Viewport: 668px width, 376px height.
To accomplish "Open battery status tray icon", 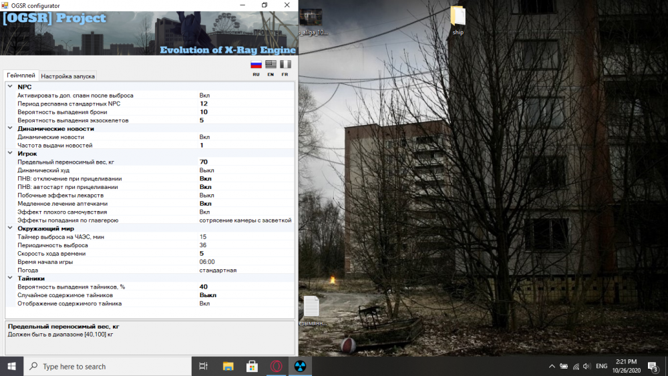I will [564, 366].
